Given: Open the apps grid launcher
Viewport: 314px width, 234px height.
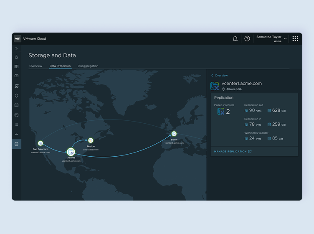Looking at the screenshot, I should [x=295, y=39].
